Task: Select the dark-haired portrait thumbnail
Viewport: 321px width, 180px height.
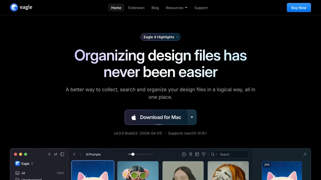Action: 183,171
